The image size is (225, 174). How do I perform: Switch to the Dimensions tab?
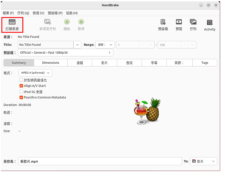(51, 63)
